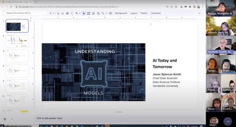Show the +9 additional participants

pyautogui.click(x=228, y=121)
